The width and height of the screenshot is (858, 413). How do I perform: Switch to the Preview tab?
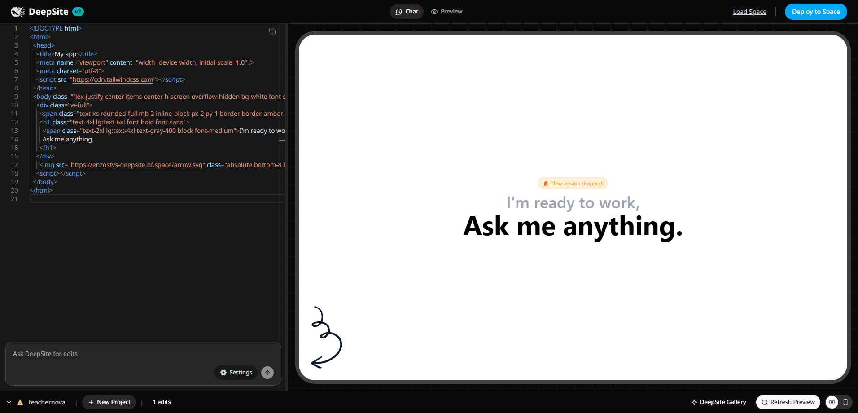[447, 12]
